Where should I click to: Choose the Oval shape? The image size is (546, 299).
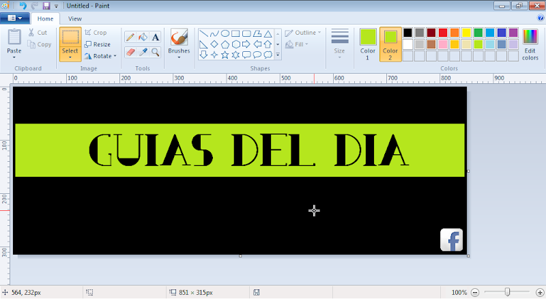tap(225, 33)
